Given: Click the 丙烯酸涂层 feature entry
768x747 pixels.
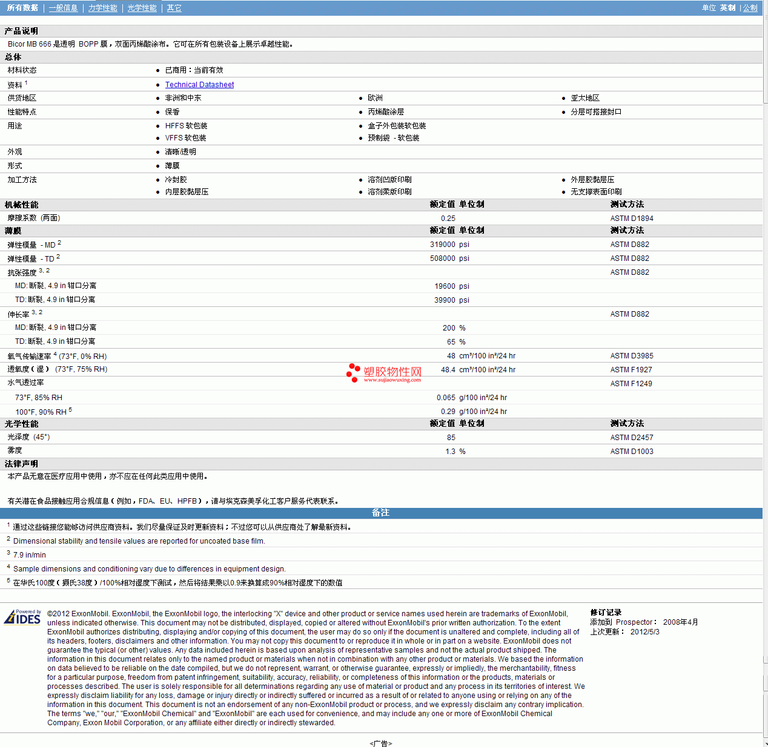Looking at the screenshot, I should [x=386, y=112].
